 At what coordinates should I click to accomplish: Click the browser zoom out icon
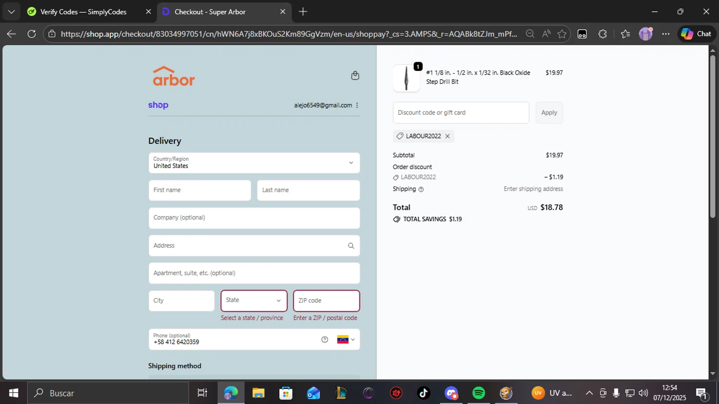pyautogui.click(x=530, y=34)
